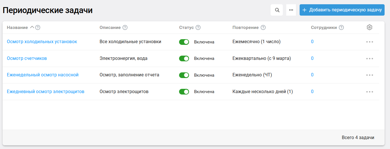Click help icon next to Повторение header

coord(263,28)
